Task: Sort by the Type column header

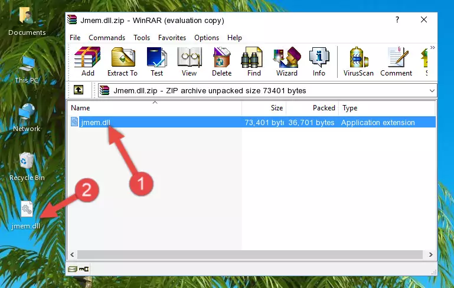Action: [387, 108]
